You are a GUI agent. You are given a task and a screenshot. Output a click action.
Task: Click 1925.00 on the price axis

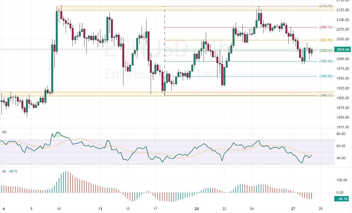[x=343, y=88]
